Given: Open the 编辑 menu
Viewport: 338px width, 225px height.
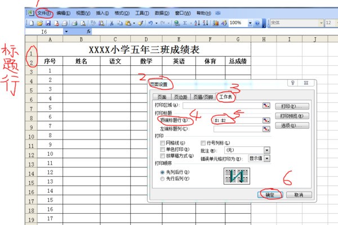Looking at the screenshot, I should tap(63, 13).
